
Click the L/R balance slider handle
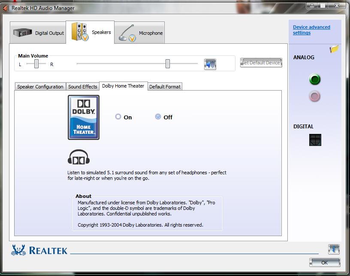pos(36,64)
